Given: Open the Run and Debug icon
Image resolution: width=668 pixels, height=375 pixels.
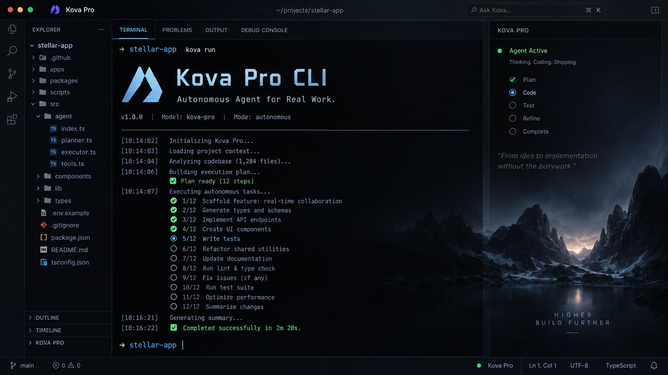Looking at the screenshot, I should click(x=12, y=96).
